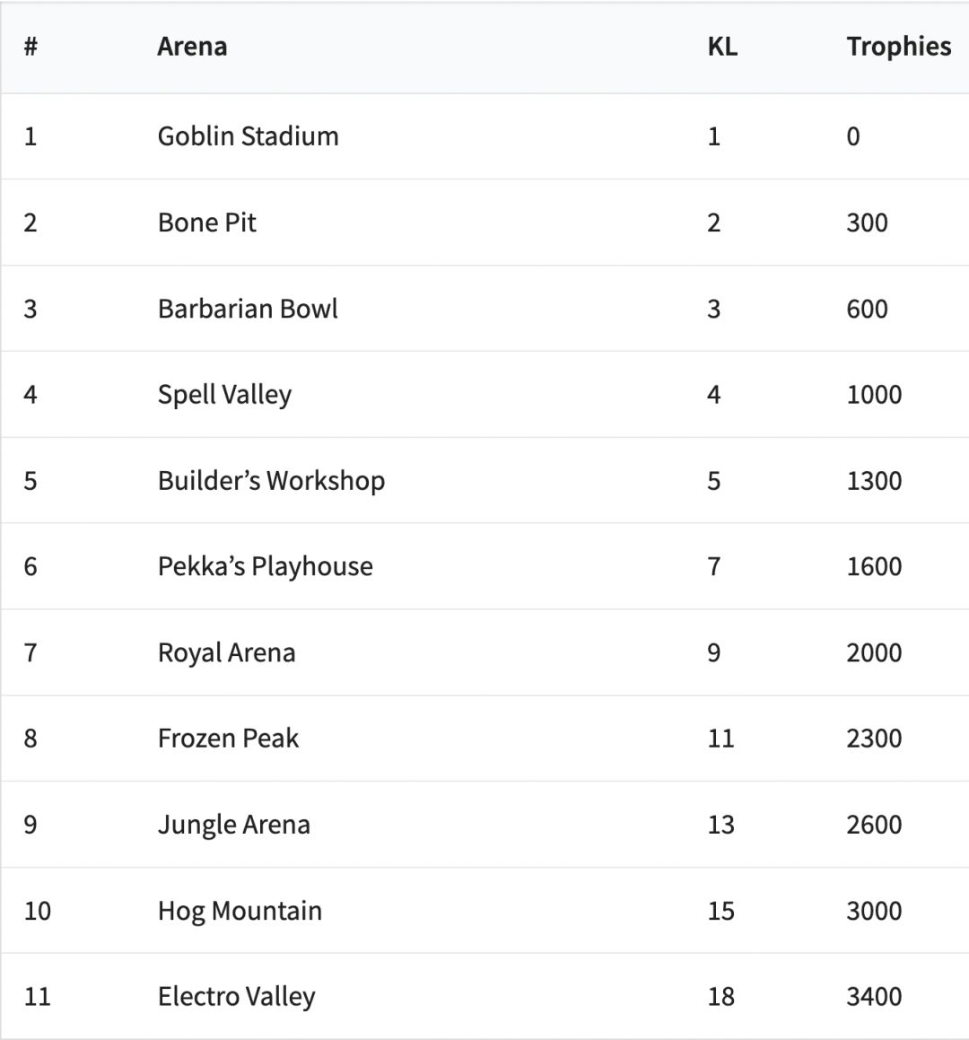The image size is (969, 1040).
Task: Click the KL value 18
Action: (720, 997)
